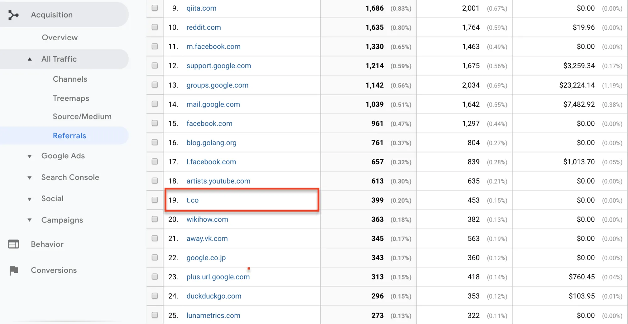Image resolution: width=628 pixels, height=324 pixels.
Task: Select the duckduckgo.com row checkbox
Action: pyautogui.click(x=155, y=296)
